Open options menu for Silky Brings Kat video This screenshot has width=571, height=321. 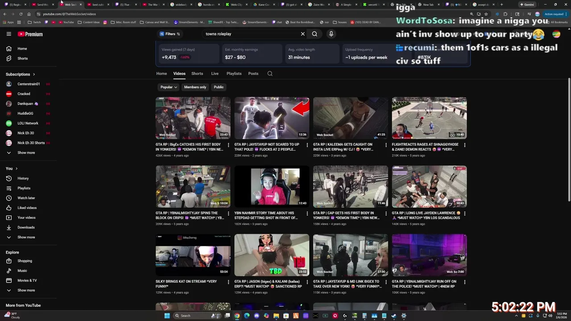[x=228, y=282]
